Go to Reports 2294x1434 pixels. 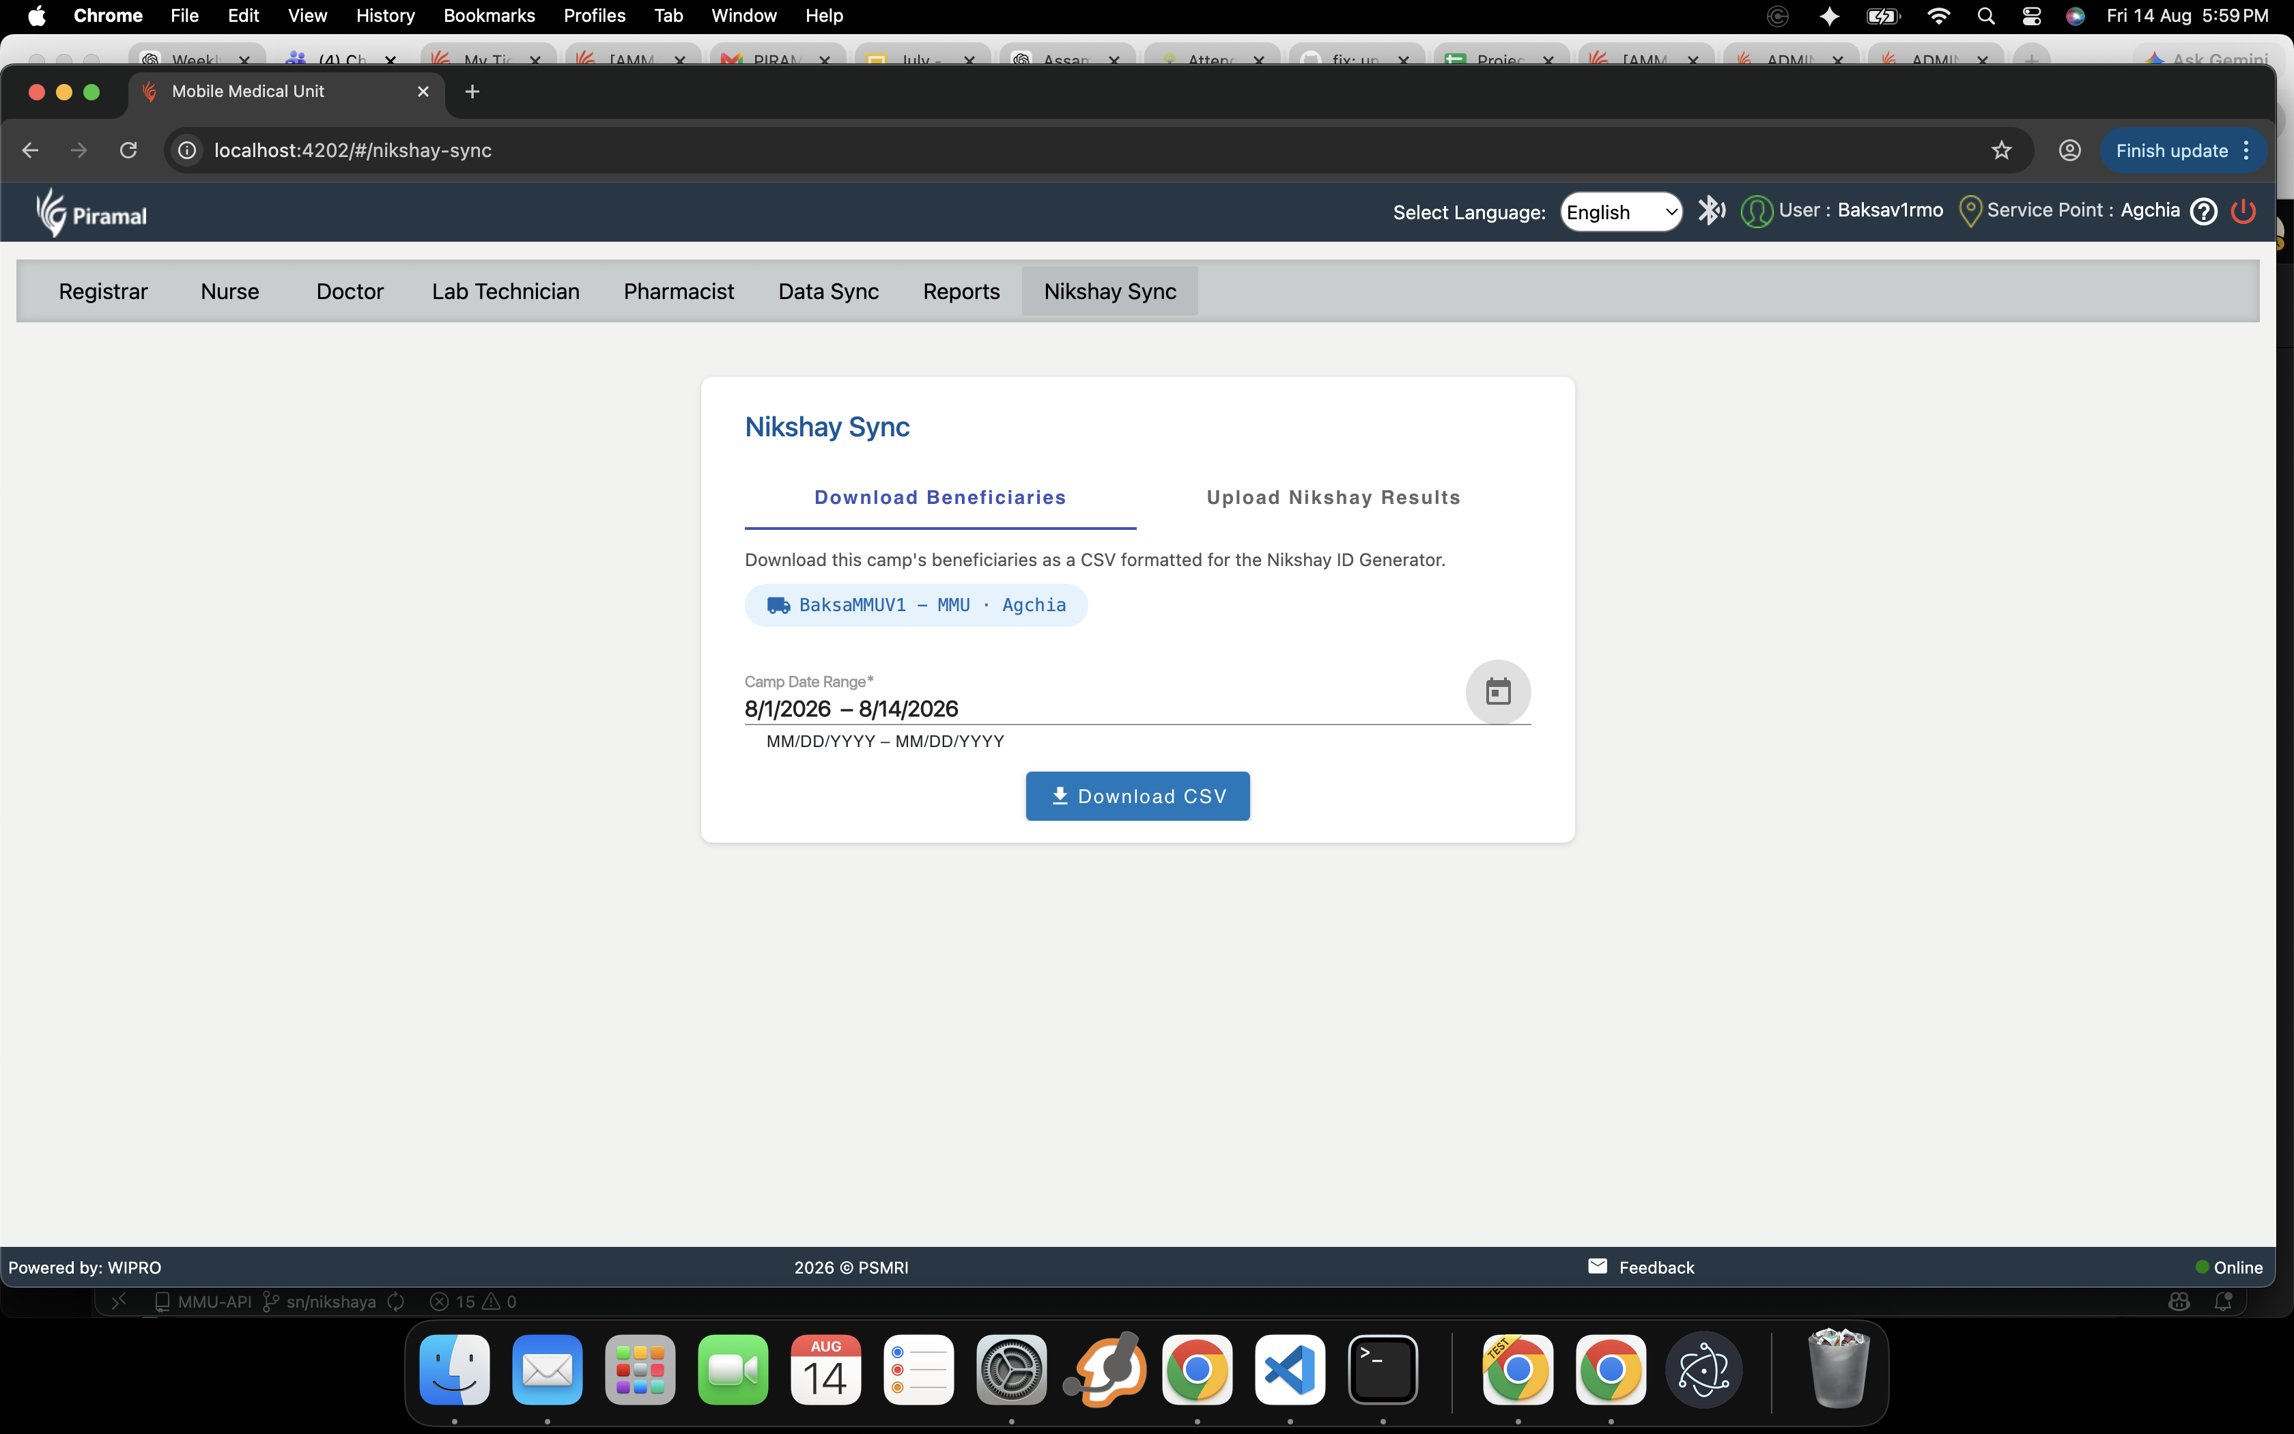coord(961,291)
